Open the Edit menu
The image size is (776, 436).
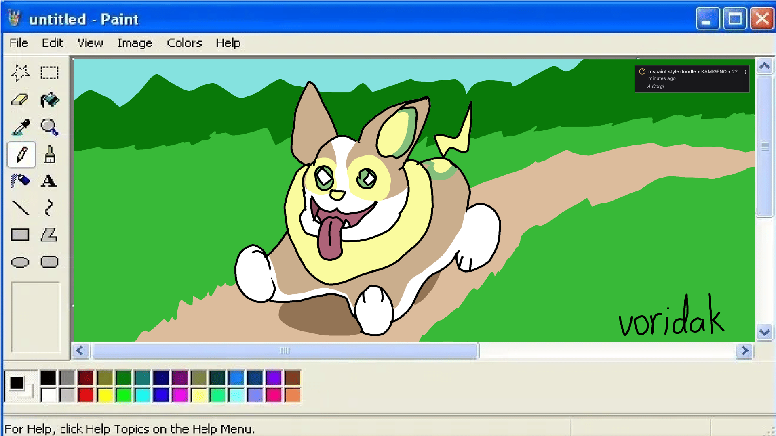53,43
